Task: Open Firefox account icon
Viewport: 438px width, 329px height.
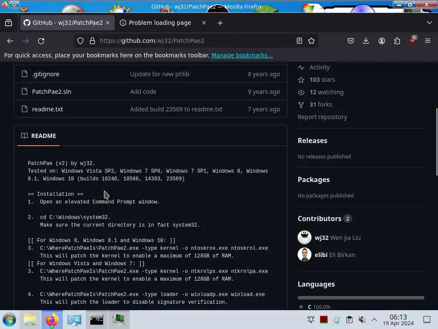Action: click(x=382, y=41)
